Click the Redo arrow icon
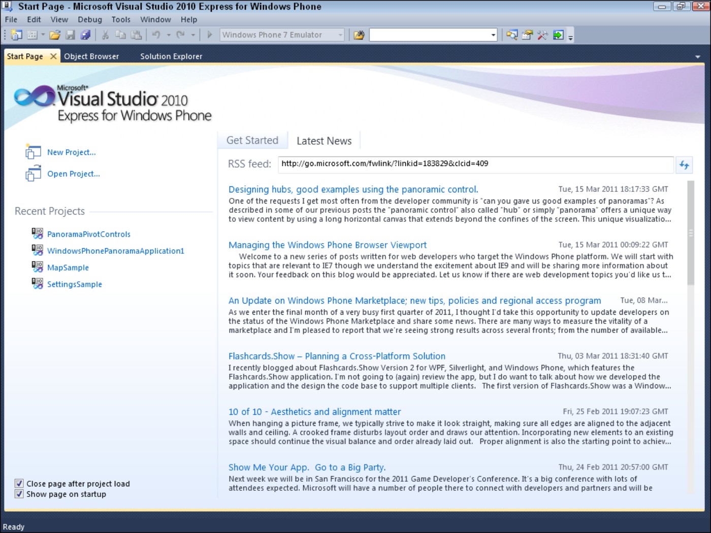711x533 pixels. click(x=180, y=35)
